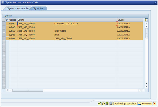The width and height of the screenshot is (158, 107).
Task: Cancel using the red X button
Action: 154,104
